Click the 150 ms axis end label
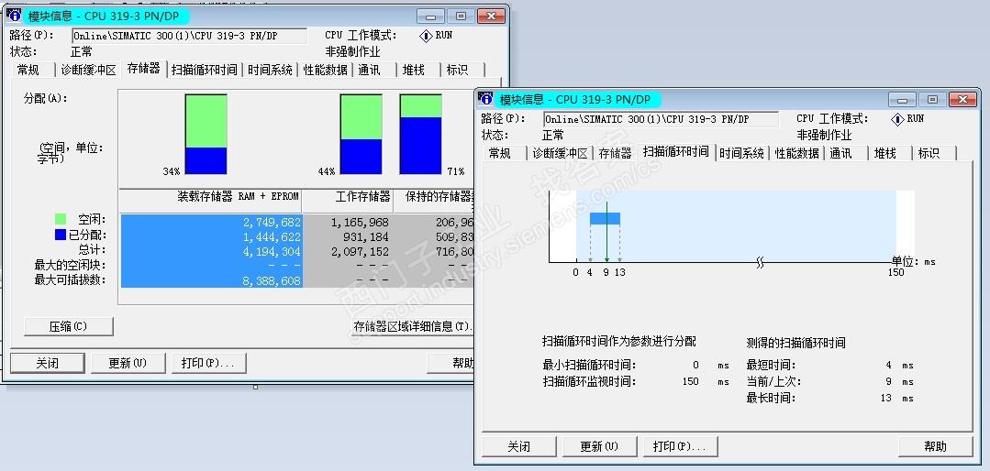990x471 pixels. [x=895, y=272]
